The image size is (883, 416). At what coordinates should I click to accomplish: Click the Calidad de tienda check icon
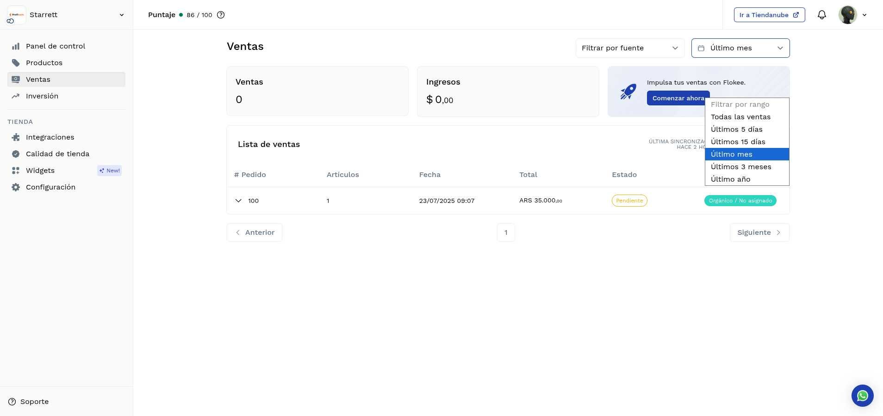pyautogui.click(x=16, y=154)
